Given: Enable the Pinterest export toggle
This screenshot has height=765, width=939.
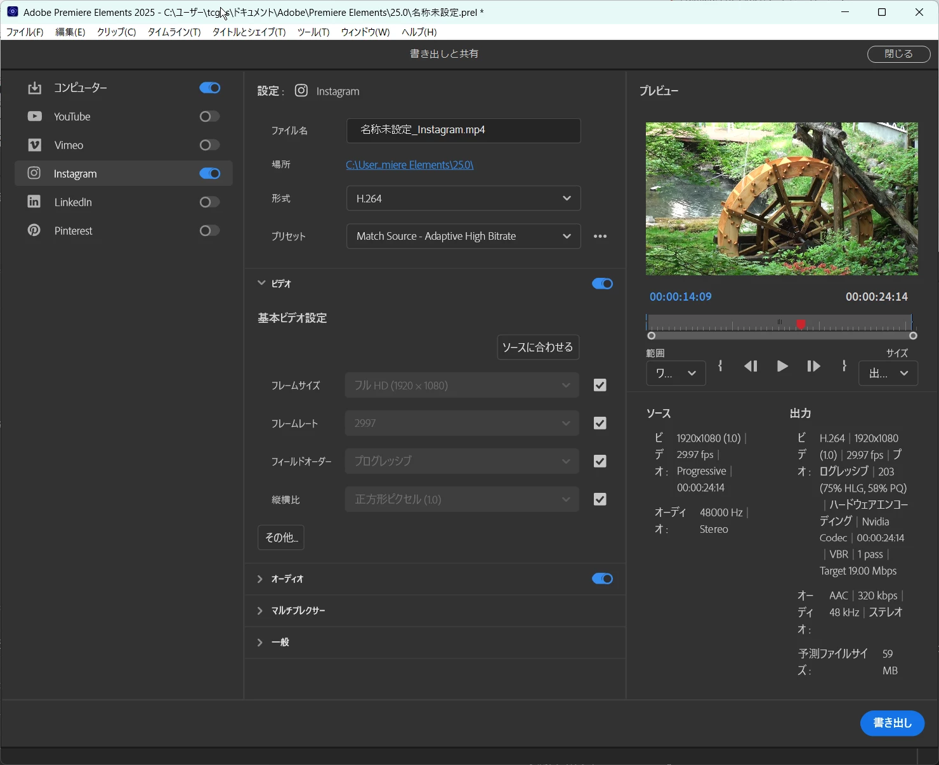Looking at the screenshot, I should (210, 230).
